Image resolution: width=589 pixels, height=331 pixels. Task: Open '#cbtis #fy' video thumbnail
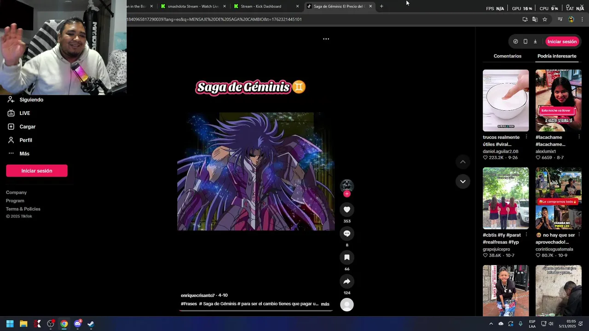506,198
